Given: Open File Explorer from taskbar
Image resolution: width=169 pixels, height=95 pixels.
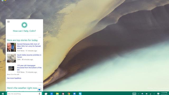Looking at the screenshot, I should [57, 94].
